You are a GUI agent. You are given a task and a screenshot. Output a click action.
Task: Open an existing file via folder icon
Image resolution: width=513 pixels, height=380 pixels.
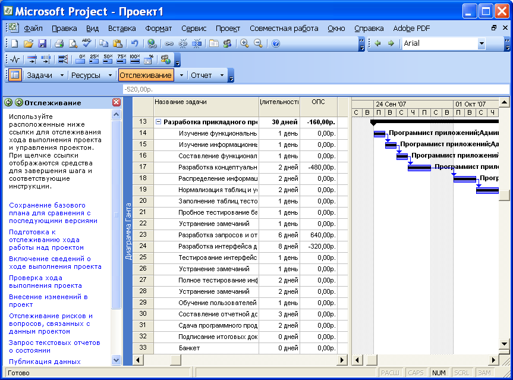click(29, 43)
